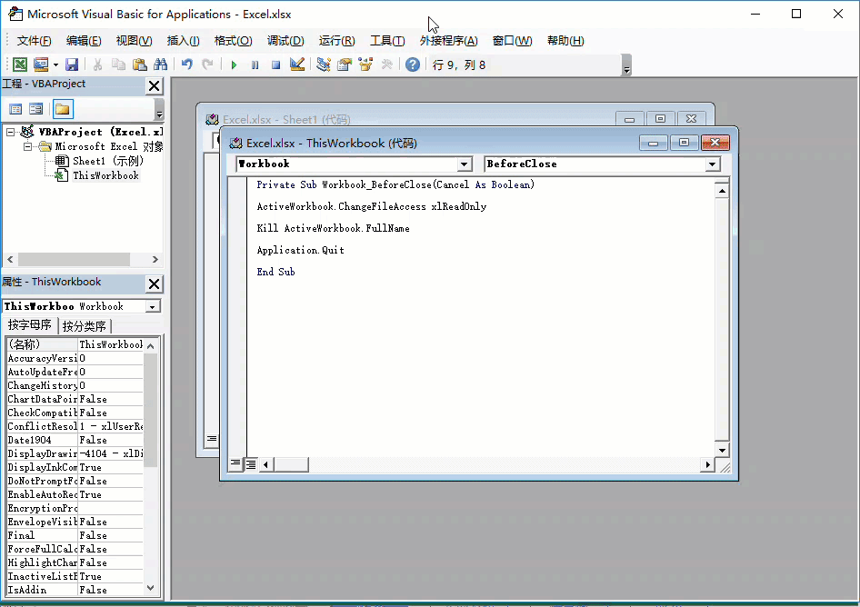Click the Copy icon in the toolbar
Screen dimensions: 860x607
pyautogui.click(x=118, y=65)
